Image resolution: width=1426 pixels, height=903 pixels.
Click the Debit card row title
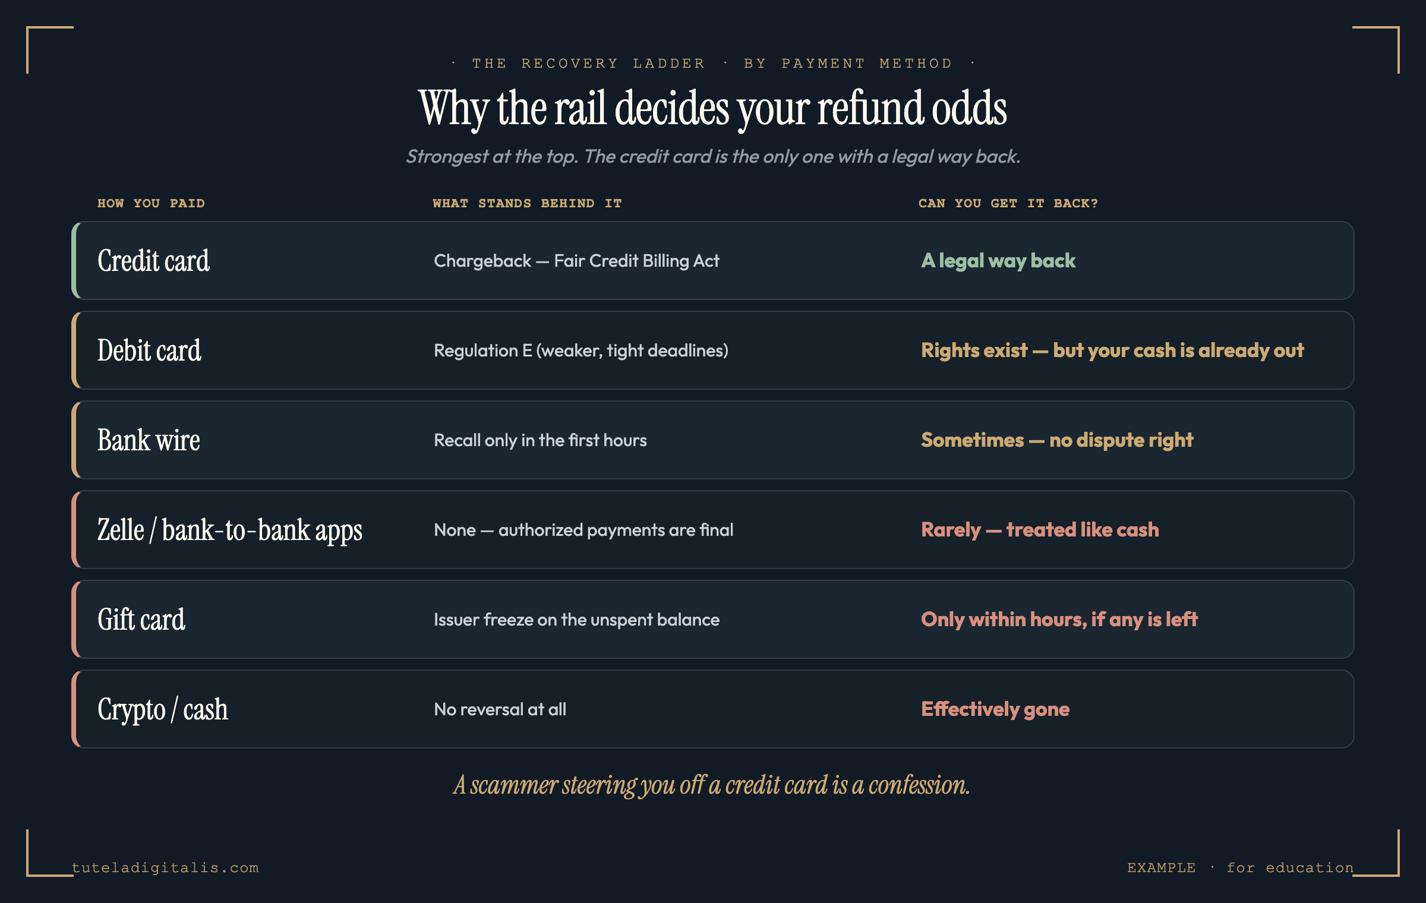click(x=149, y=351)
